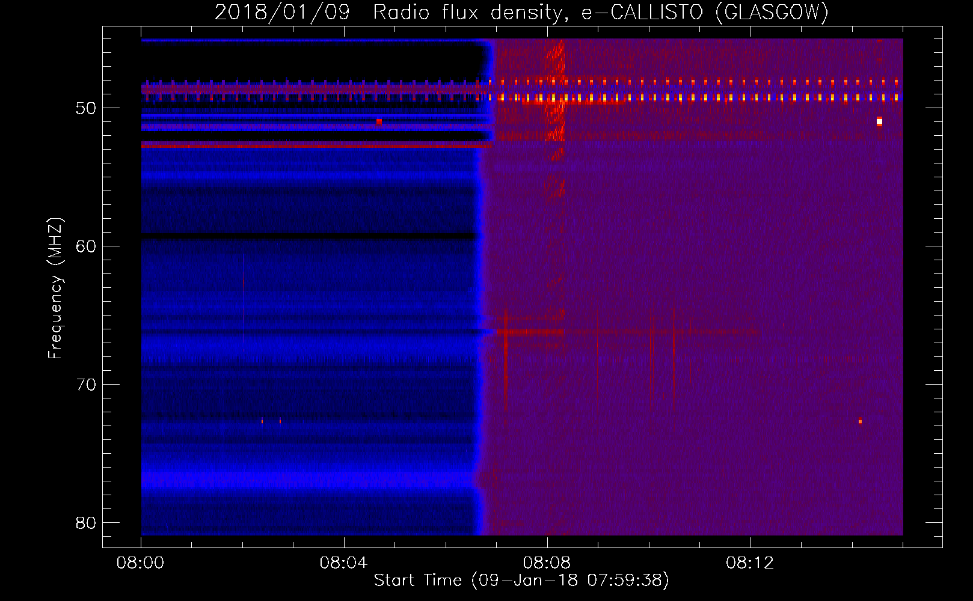Screen dimensions: 973x601
Task: Click the 50 MHz frequency tick label
Action: [86, 108]
